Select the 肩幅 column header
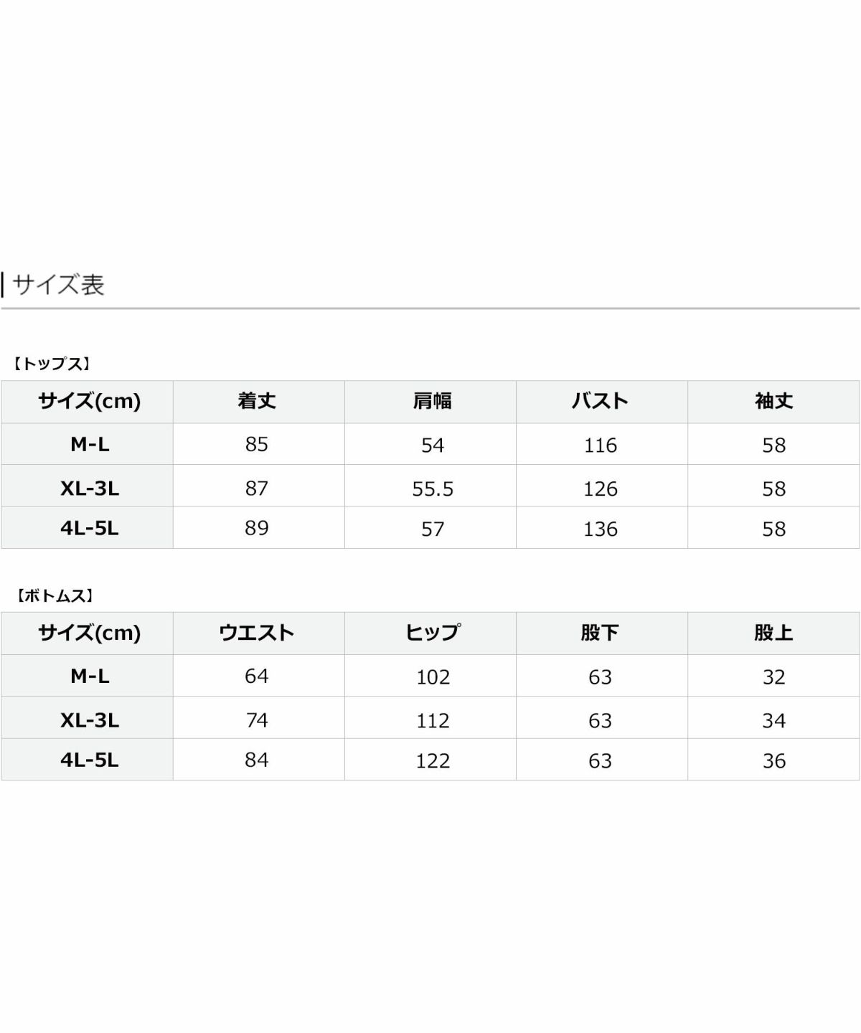Screen dimensions: 861x1033 432,401
